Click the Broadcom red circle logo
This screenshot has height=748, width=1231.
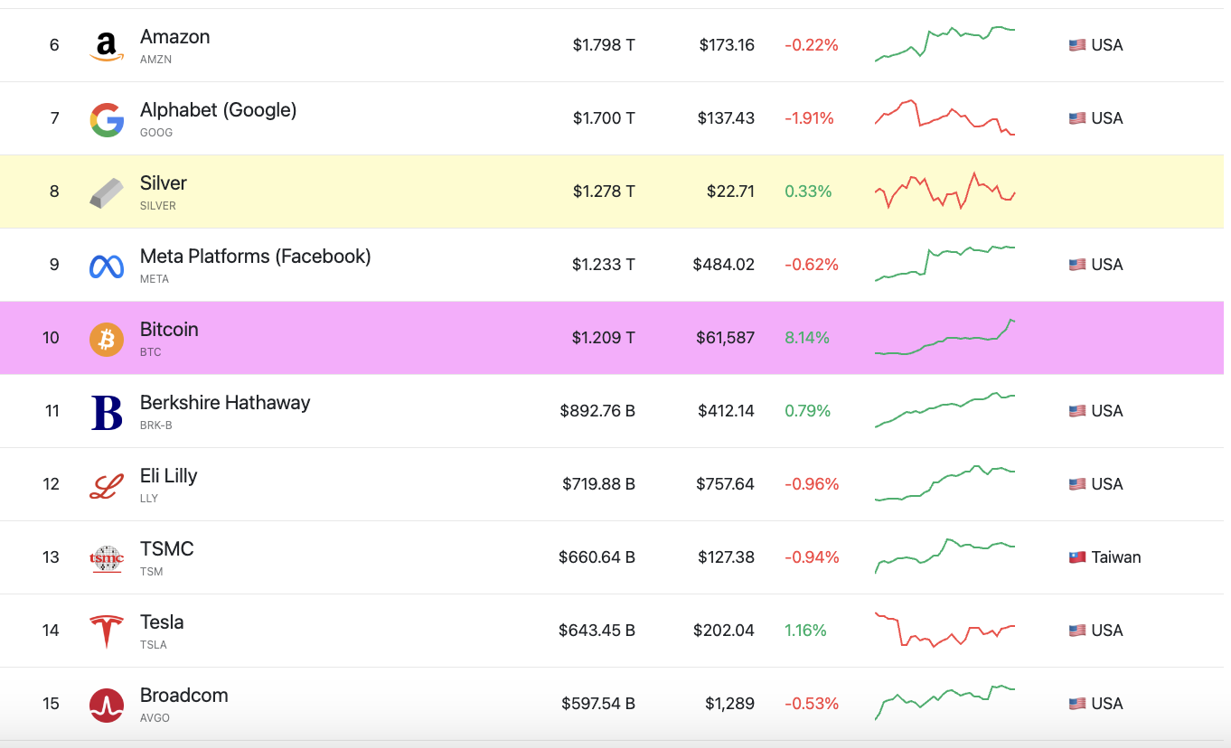tap(107, 705)
